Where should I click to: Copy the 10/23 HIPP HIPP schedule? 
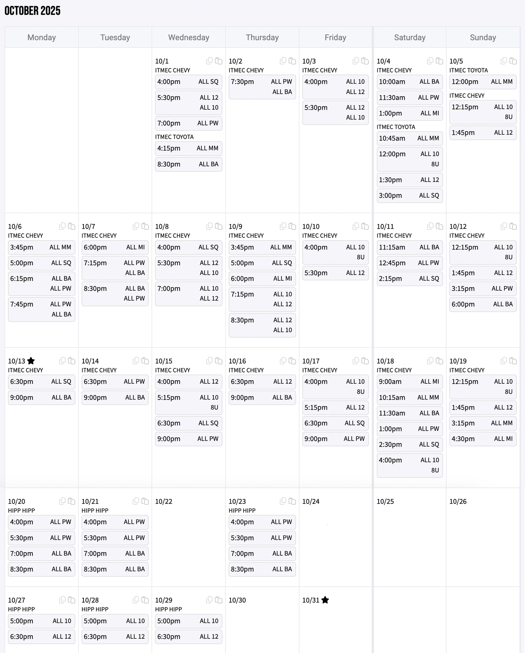pyautogui.click(x=283, y=501)
